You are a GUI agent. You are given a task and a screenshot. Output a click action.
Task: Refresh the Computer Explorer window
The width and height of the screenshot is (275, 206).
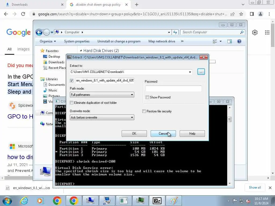coord(175,32)
